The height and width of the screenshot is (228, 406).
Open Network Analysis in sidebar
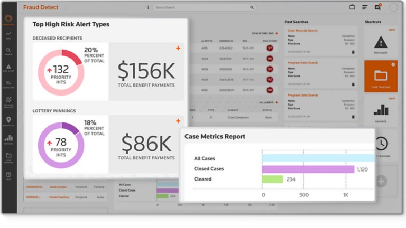point(8,102)
